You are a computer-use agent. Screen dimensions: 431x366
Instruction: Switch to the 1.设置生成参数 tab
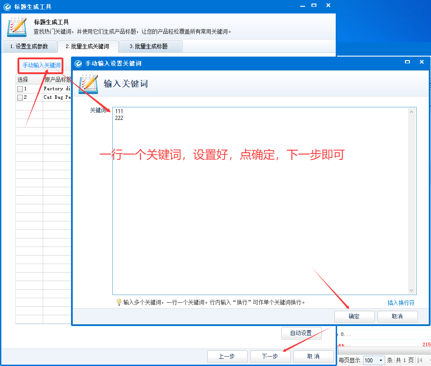pyautogui.click(x=29, y=46)
